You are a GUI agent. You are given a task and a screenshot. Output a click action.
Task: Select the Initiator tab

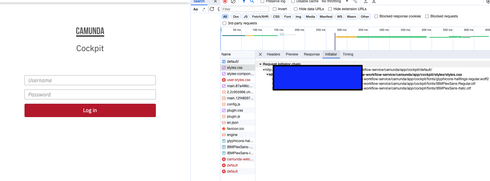pyautogui.click(x=331, y=54)
